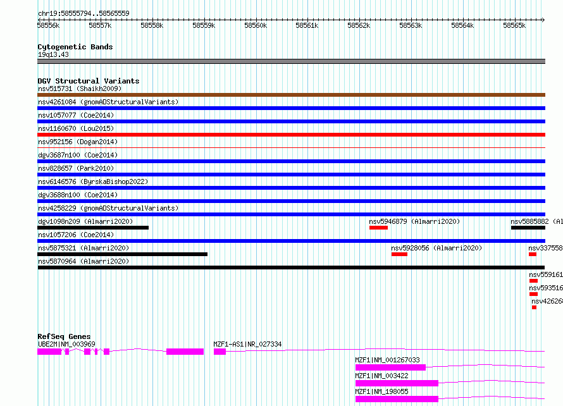Select the MZF1|NM_001267033 transcript exon block

coord(391,367)
